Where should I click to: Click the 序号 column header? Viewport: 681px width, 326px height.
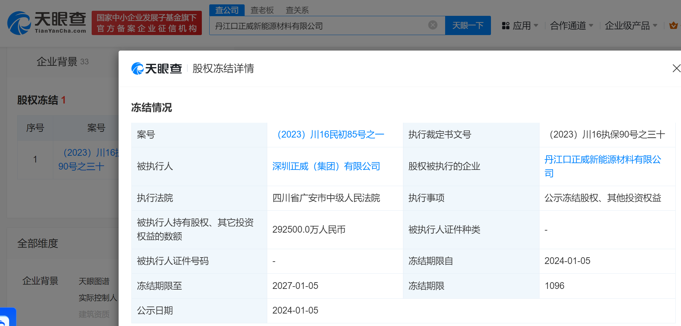pos(35,128)
